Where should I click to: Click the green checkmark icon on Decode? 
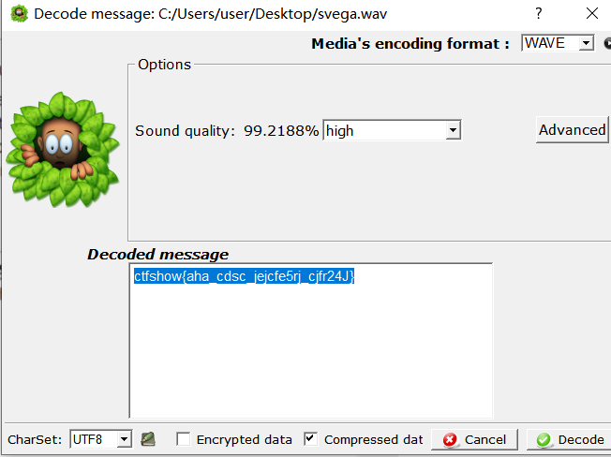(x=544, y=440)
